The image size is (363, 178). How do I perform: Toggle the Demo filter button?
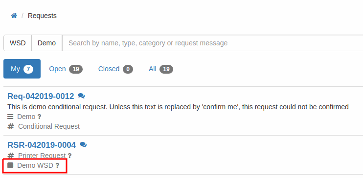pyautogui.click(x=47, y=43)
